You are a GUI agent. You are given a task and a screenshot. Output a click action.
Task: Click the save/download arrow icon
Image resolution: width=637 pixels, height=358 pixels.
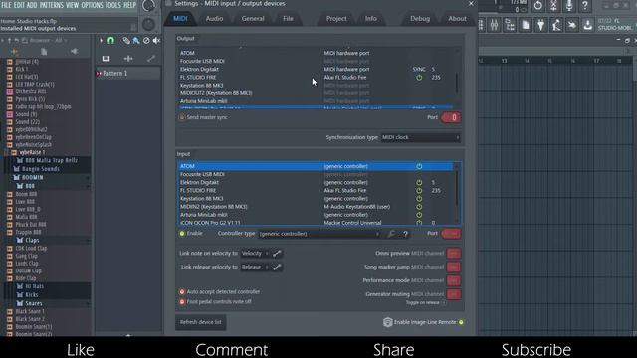tap(587, 25)
